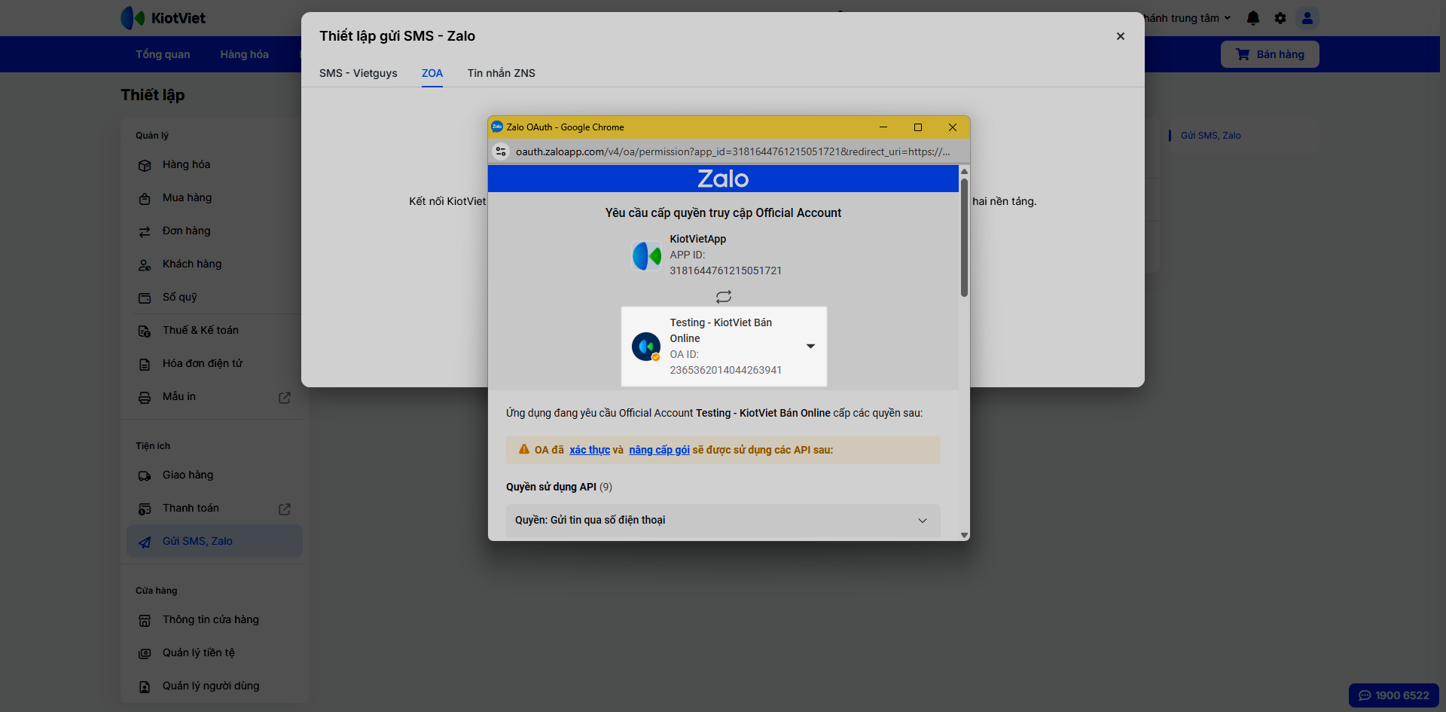Click the Giao hàng truck icon

pyautogui.click(x=145, y=475)
